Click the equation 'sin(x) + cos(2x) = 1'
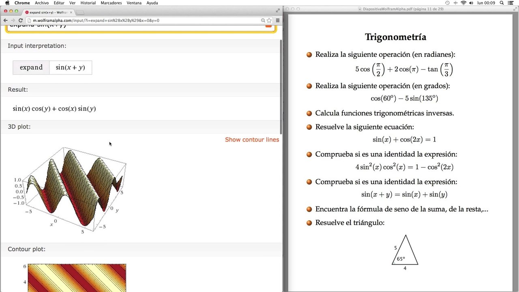Screen dimensions: 519x292 click(404, 140)
